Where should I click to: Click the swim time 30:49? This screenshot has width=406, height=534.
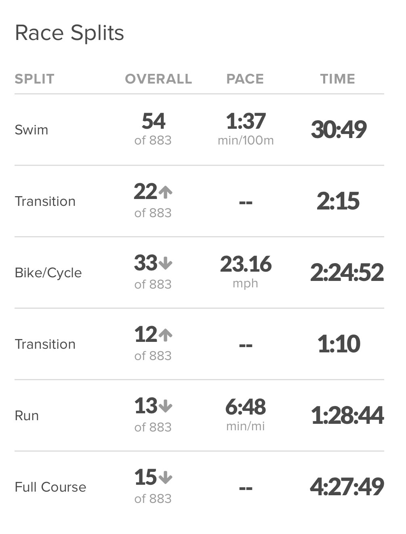pyautogui.click(x=339, y=130)
